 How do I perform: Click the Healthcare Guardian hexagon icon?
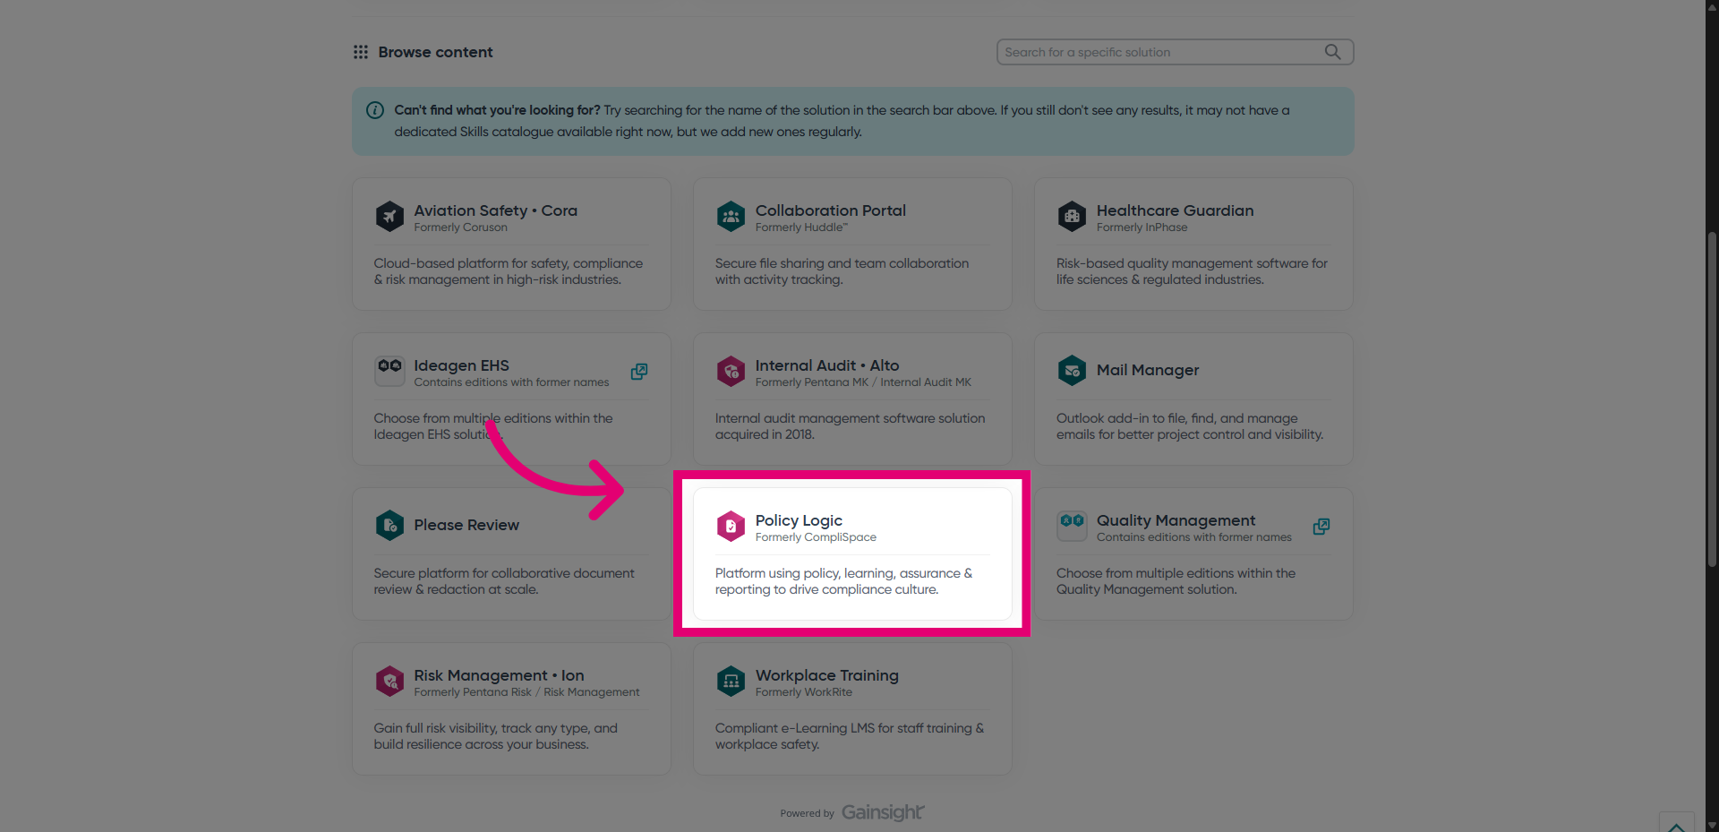tap(1072, 217)
